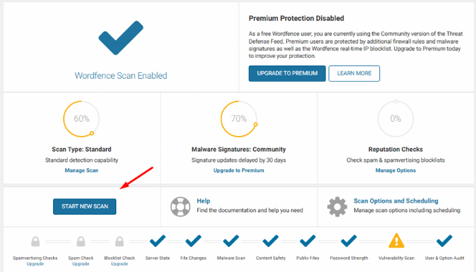Click the Upgrade to Premium signatures link

(239, 170)
